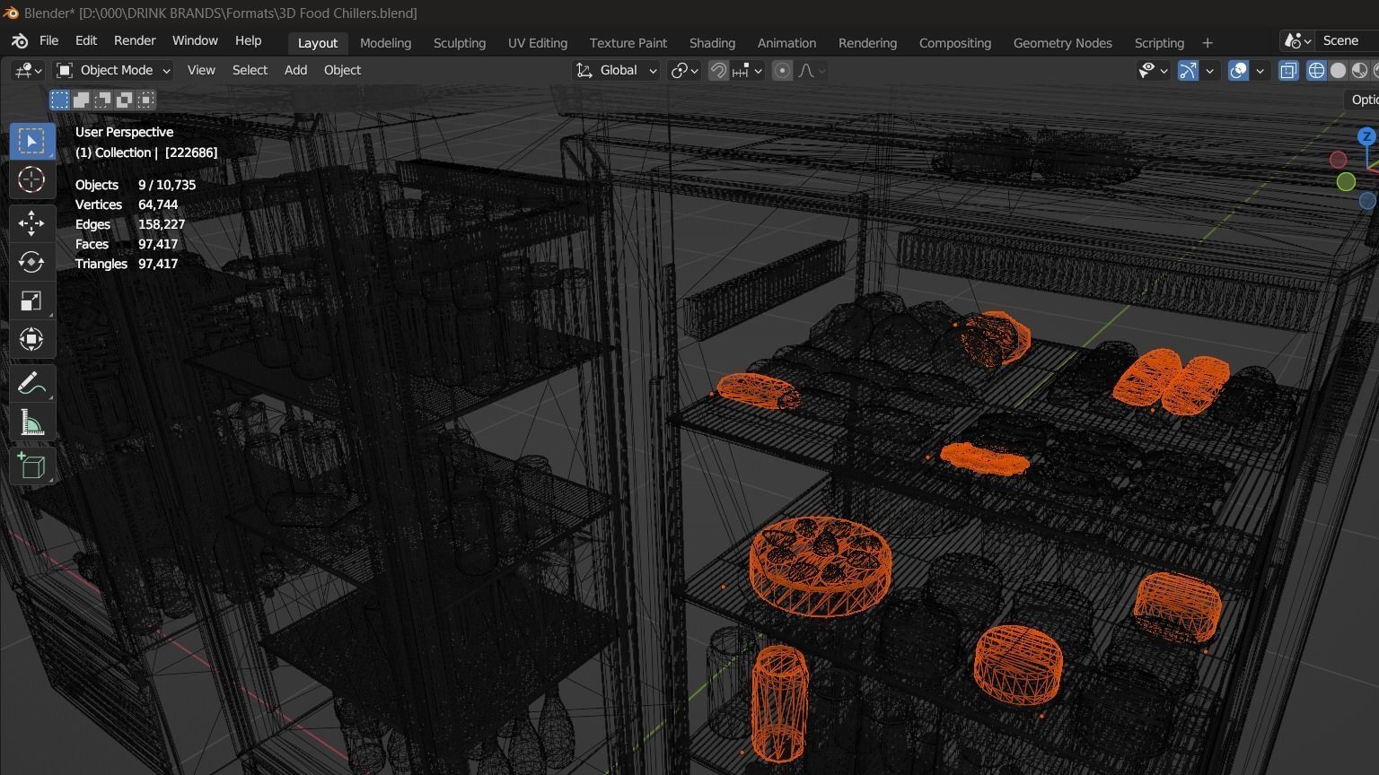Switch to the Scripting workspace tab
The image size is (1379, 775).
pyautogui.click(x=1159, y=43)
